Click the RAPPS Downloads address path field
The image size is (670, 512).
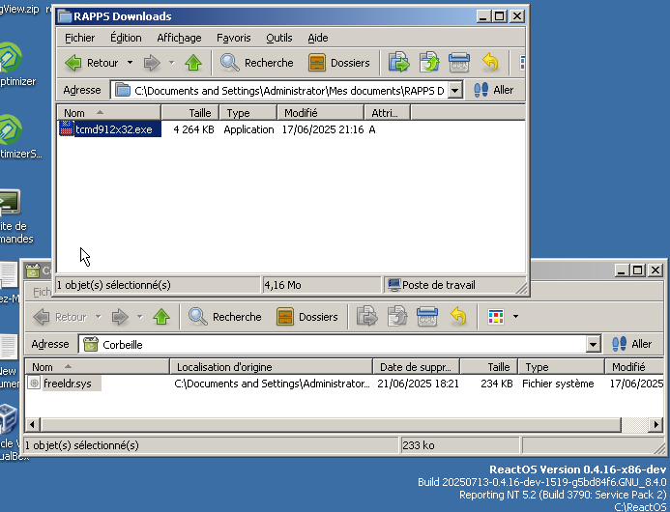(280, 91)
